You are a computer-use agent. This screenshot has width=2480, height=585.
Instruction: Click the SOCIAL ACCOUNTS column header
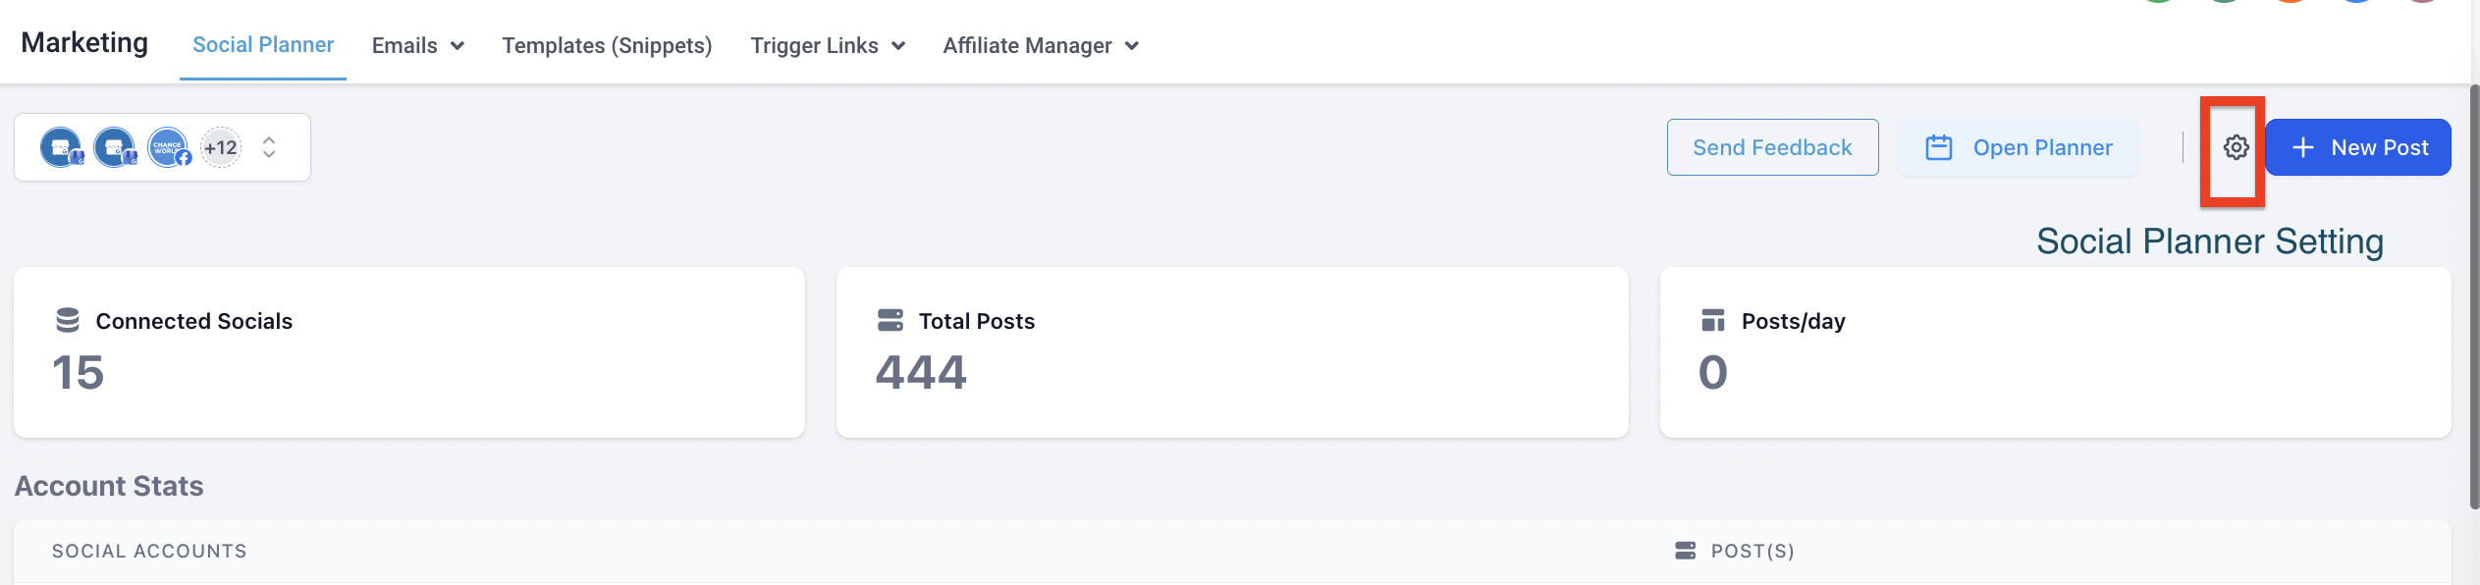149,552
